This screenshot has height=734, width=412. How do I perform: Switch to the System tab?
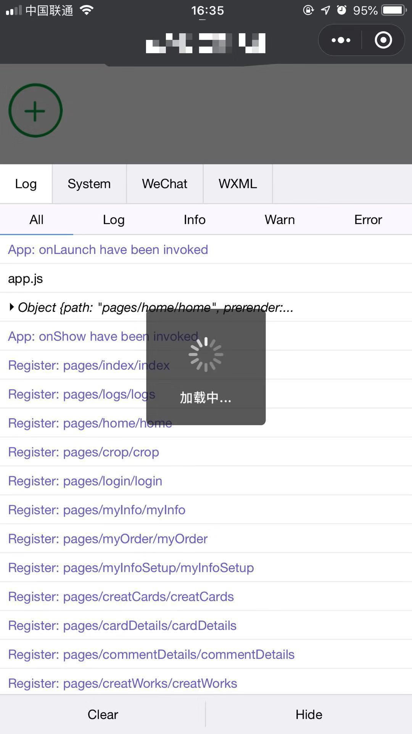[x=89, y=184]
